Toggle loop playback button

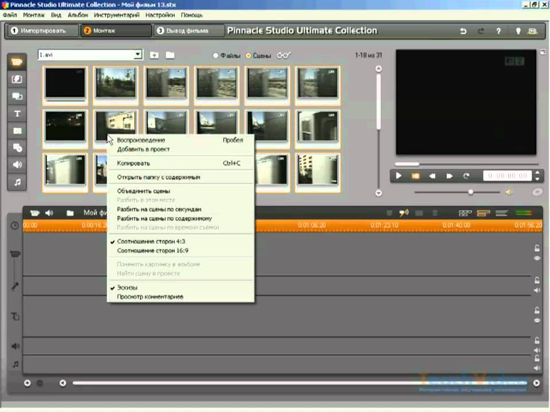coord(466,176)
